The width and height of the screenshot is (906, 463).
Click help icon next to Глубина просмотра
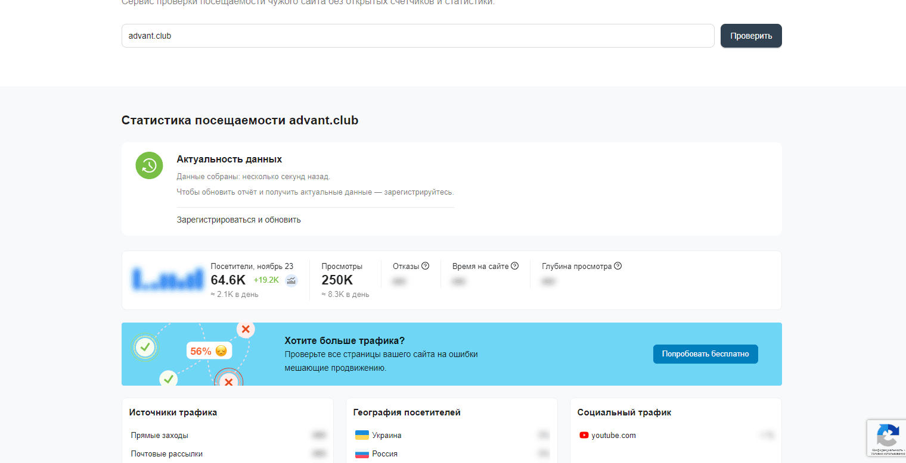coord(618,266)
